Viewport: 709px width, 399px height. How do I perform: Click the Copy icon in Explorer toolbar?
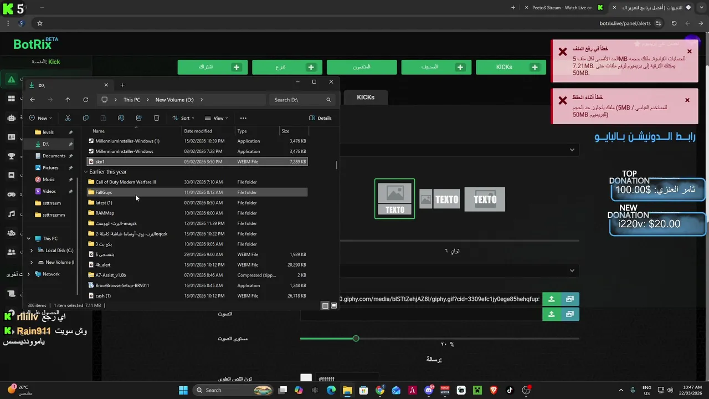(85, 118)
